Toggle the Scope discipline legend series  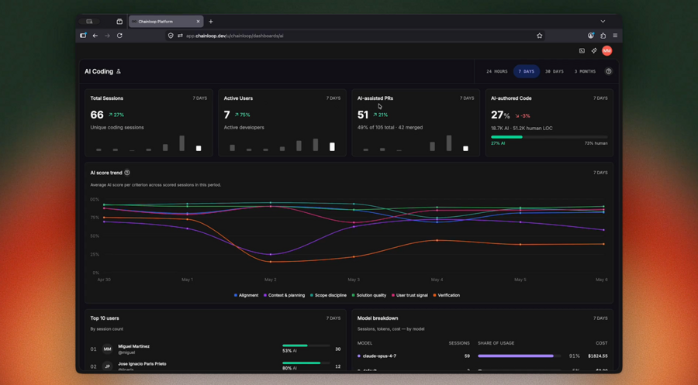(328, 295)
